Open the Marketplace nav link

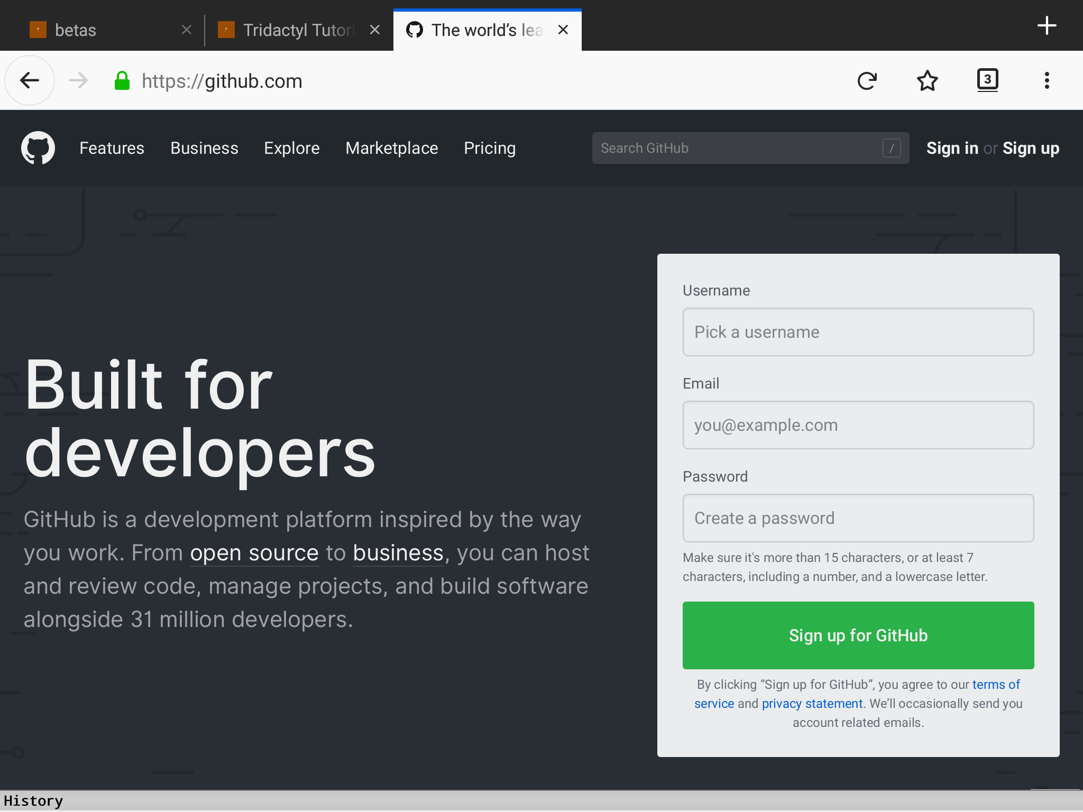(x=392, y=148)
